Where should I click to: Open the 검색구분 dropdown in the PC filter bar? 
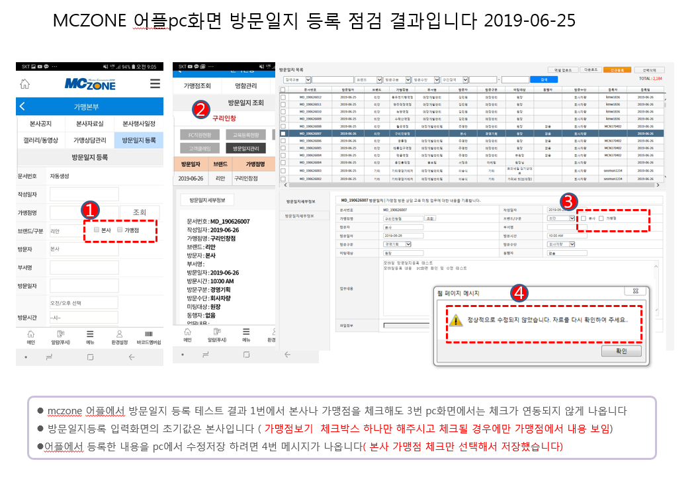297,79
